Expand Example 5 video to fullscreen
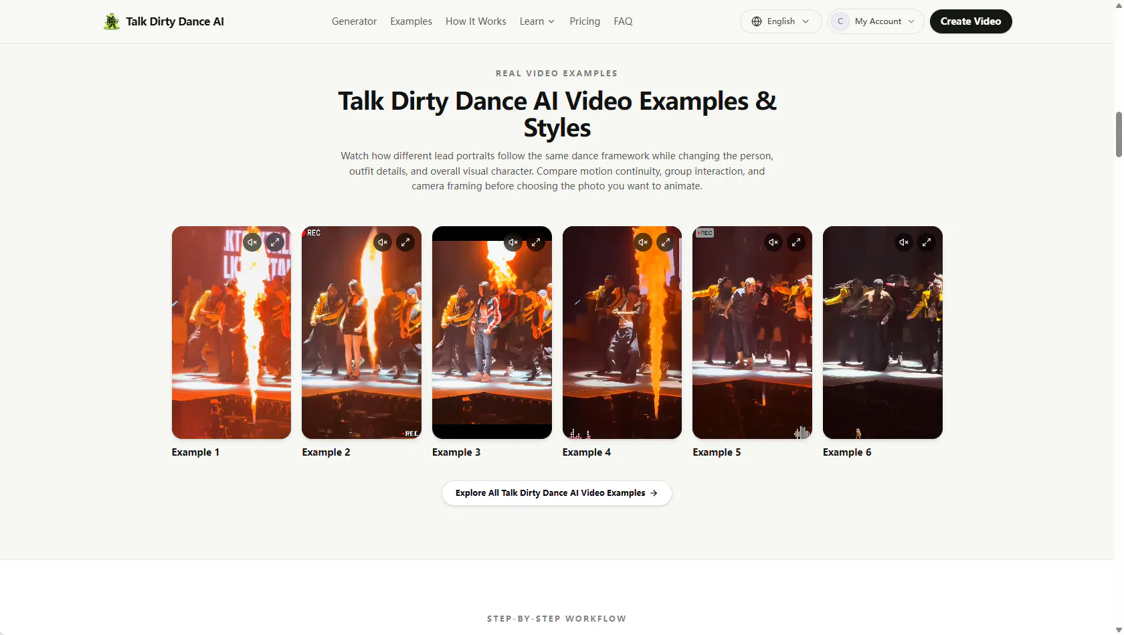The image size is (1124, 635). (796, 242)
